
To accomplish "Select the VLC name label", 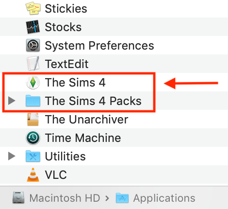I will tap(56, 175).
